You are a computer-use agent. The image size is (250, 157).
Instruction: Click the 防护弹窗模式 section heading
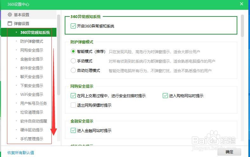click(82, 42)
